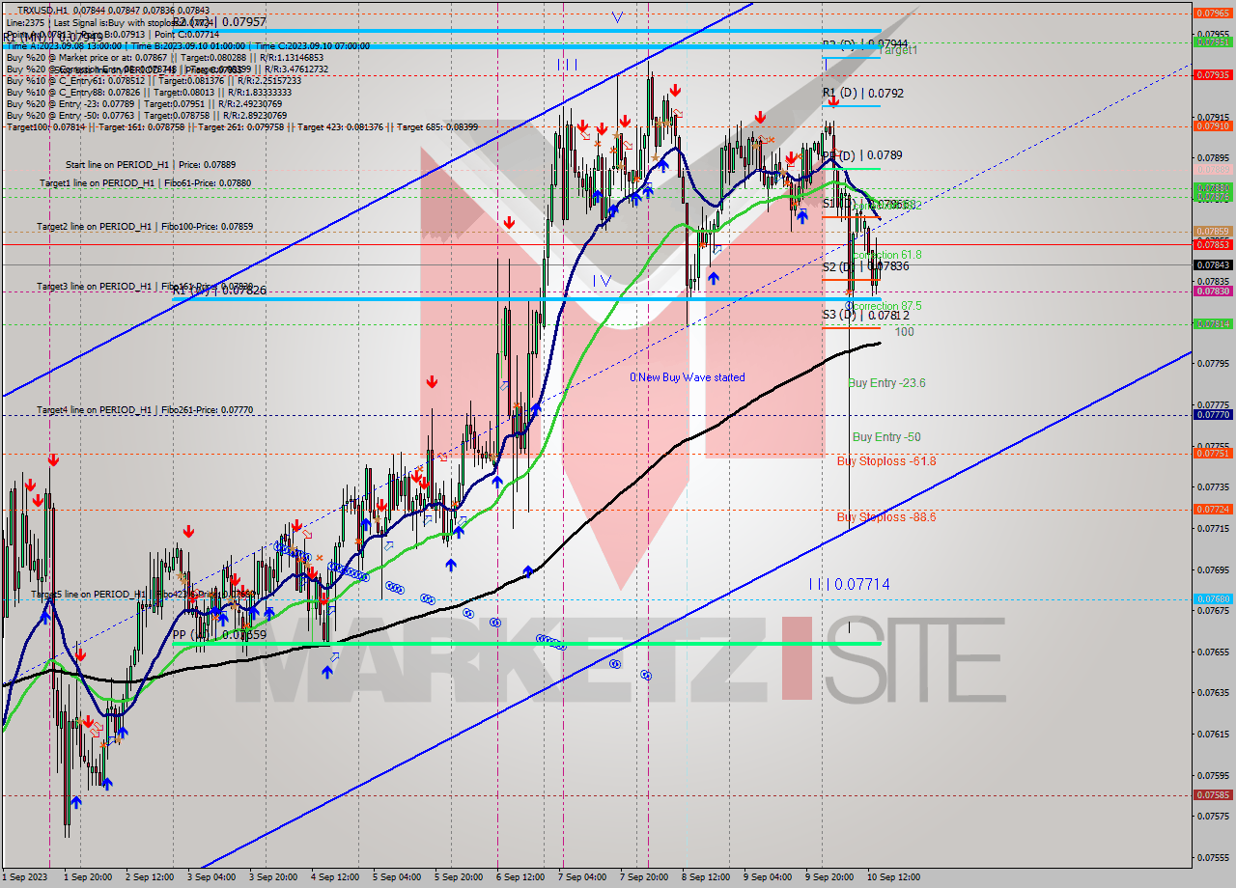Click the 'I V' wave label
Image resolution: width=1236 pixels, height=888 pixels.
click(602, 280)
